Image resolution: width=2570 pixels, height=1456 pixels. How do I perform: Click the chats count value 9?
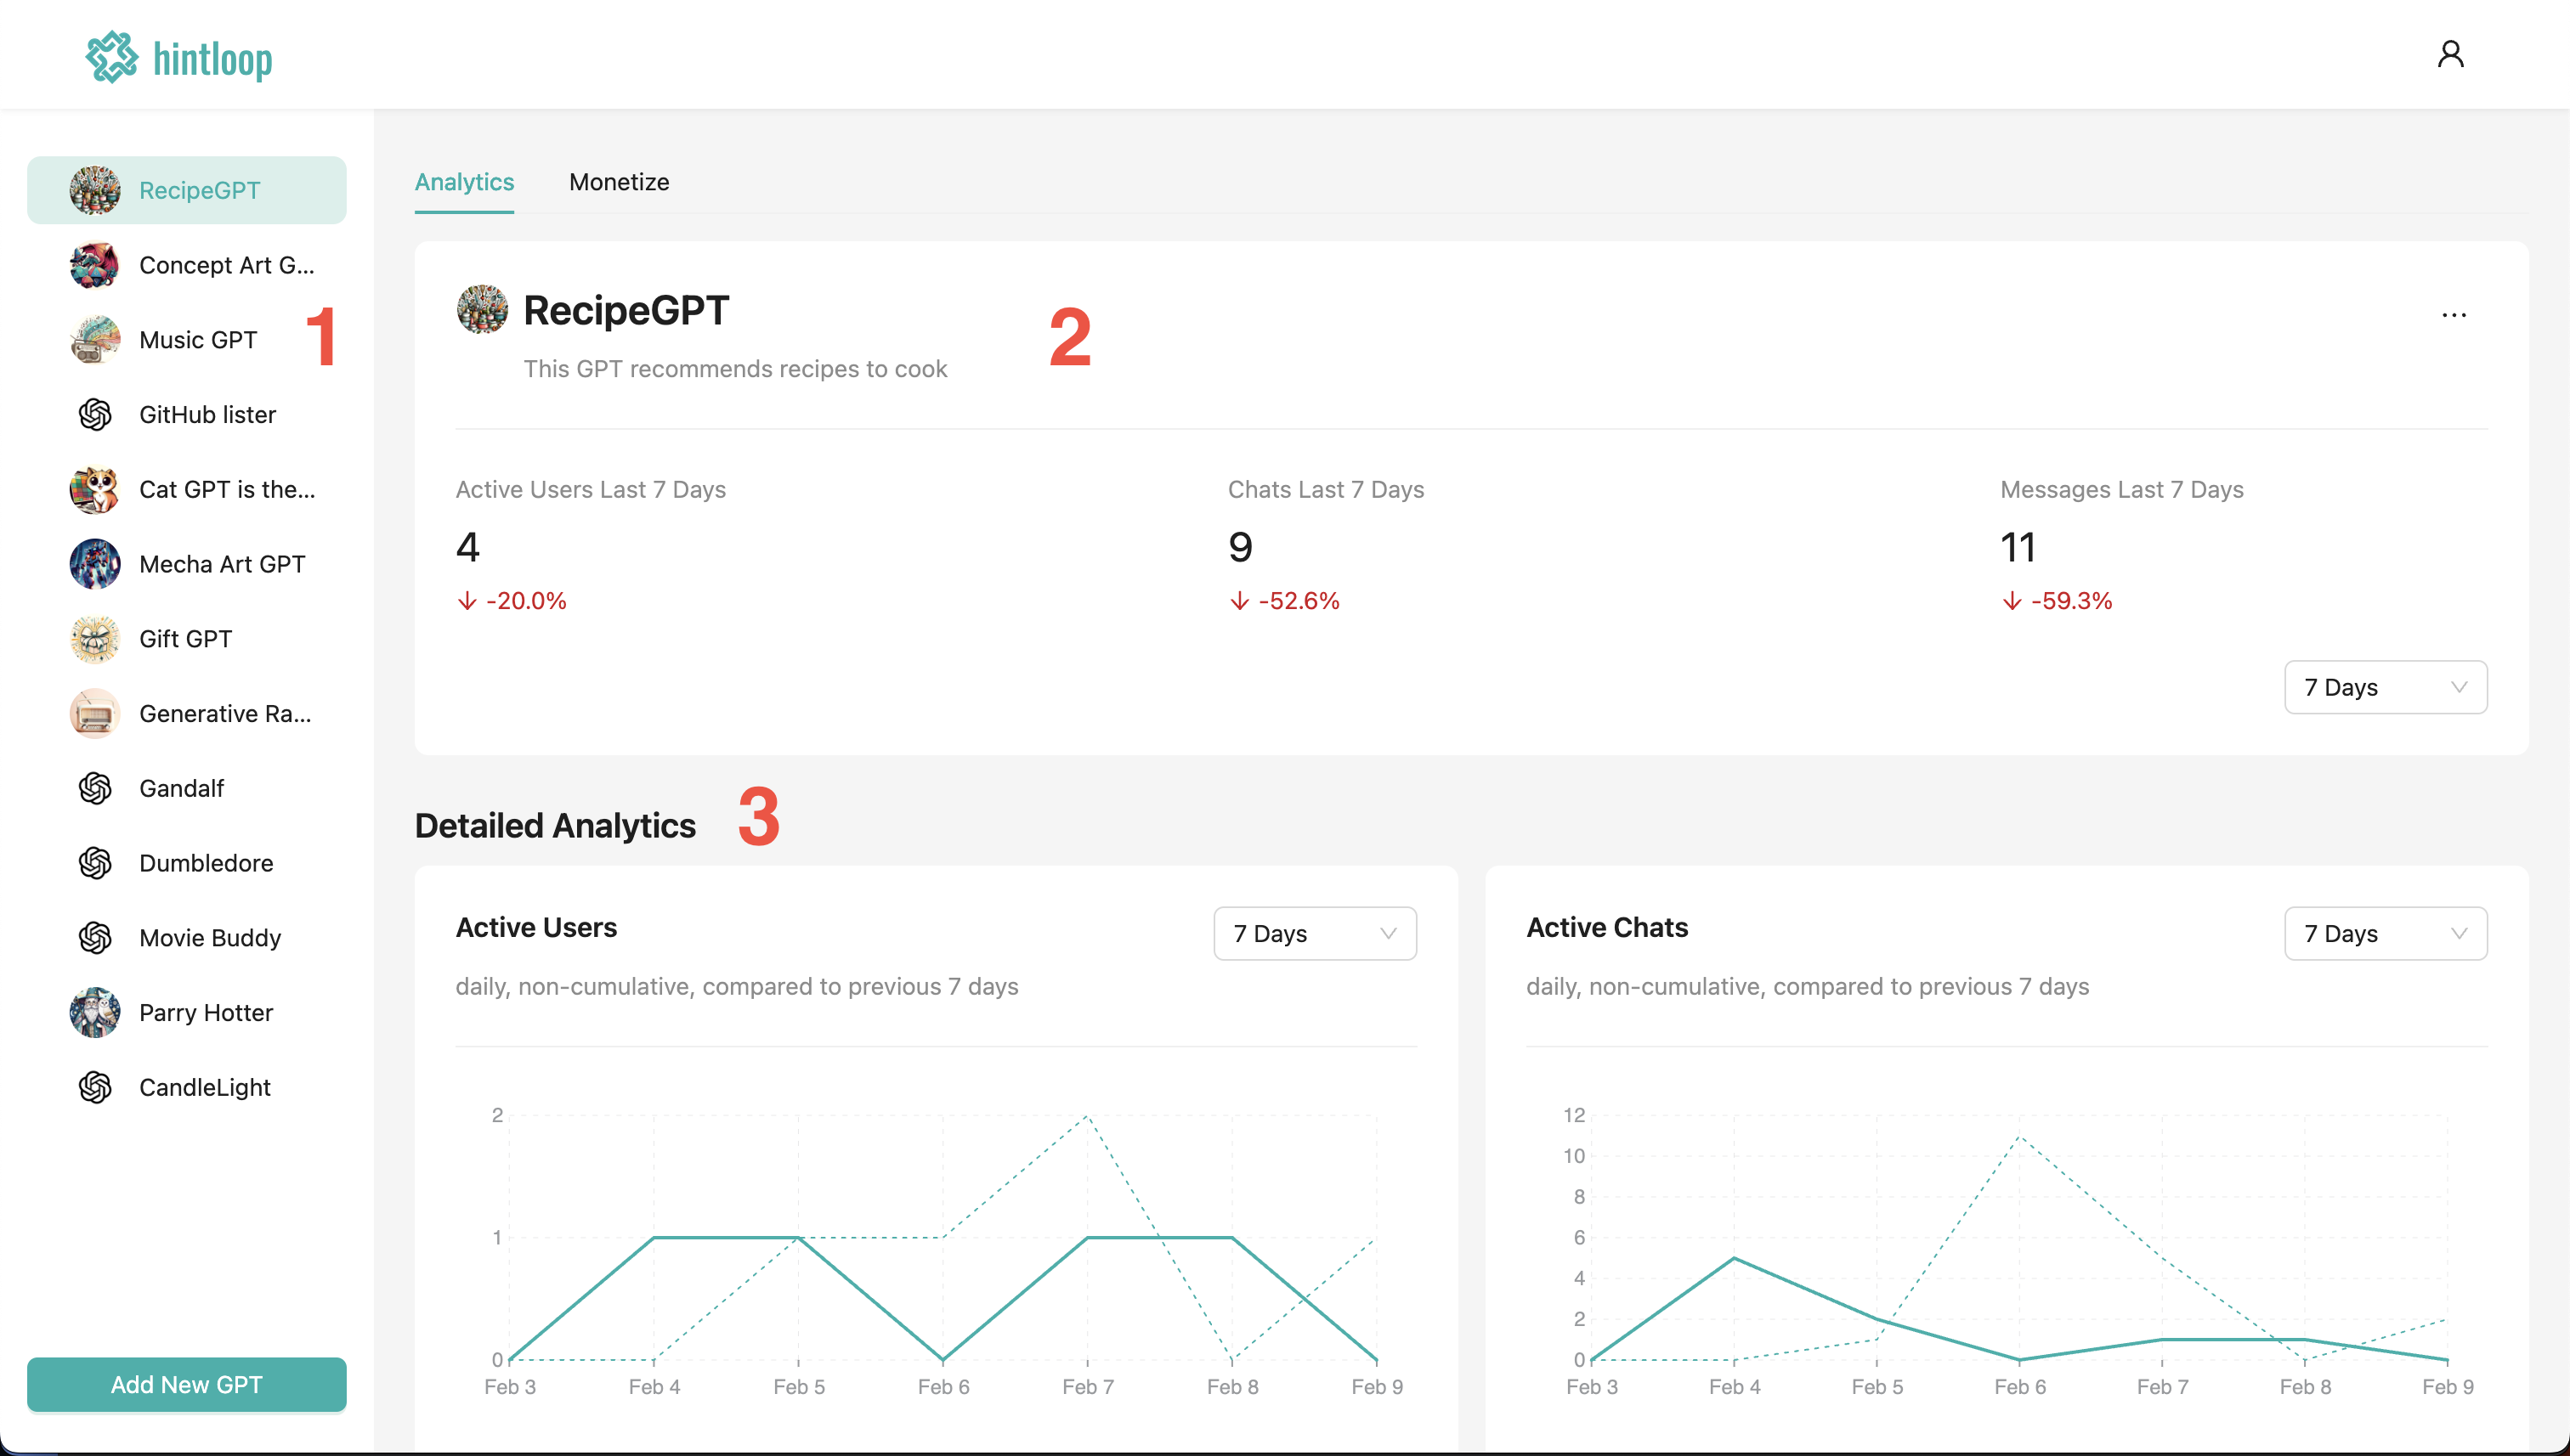pyautogui.click(x=1241, y=547)
